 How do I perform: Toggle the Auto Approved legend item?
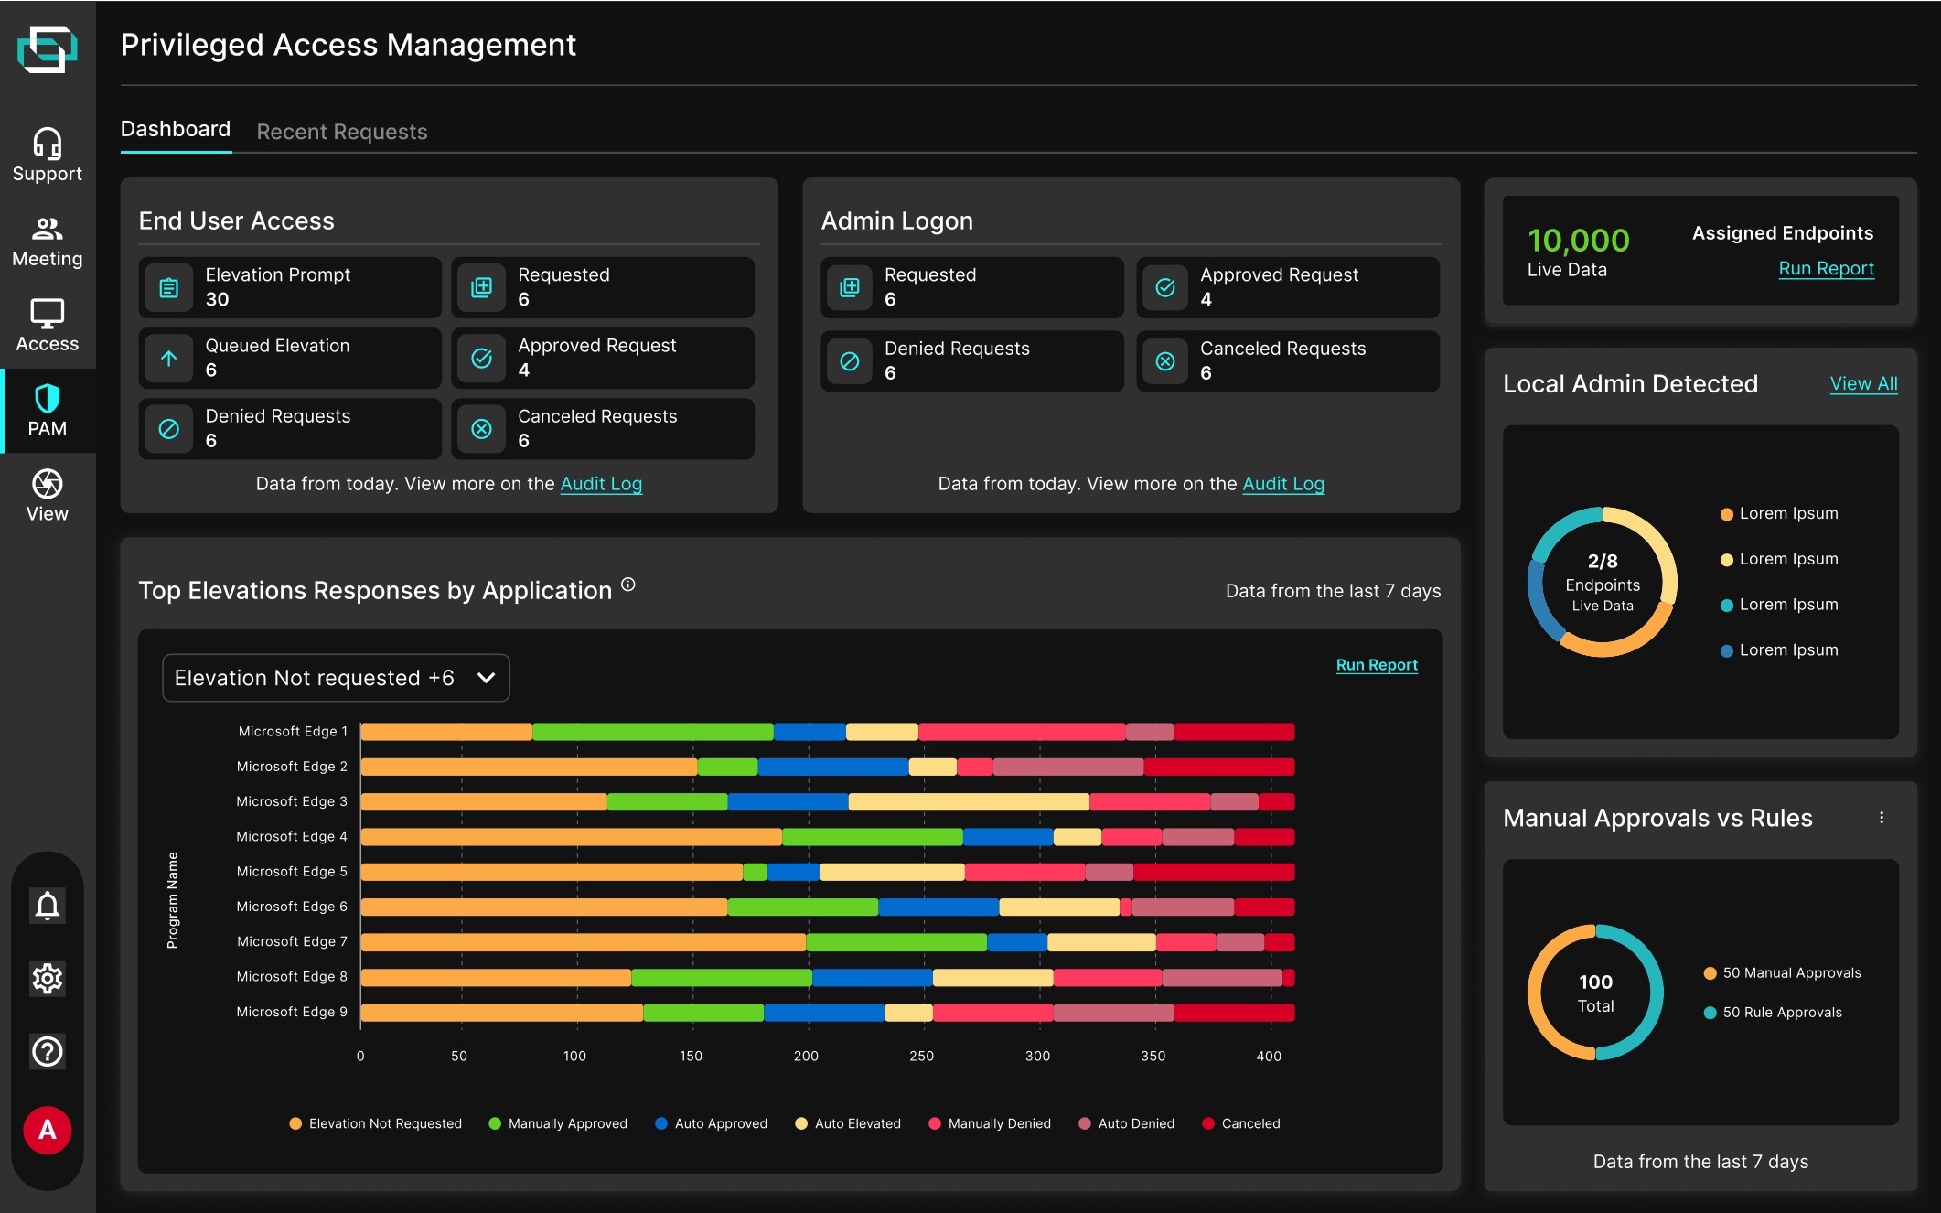(711, 1123)
